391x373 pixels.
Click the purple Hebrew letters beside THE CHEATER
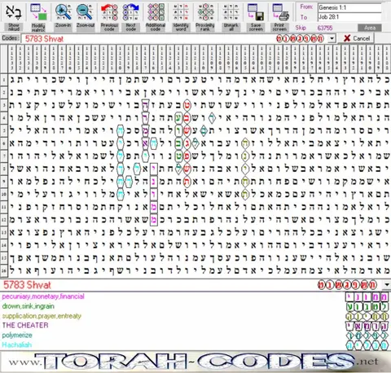367,326
